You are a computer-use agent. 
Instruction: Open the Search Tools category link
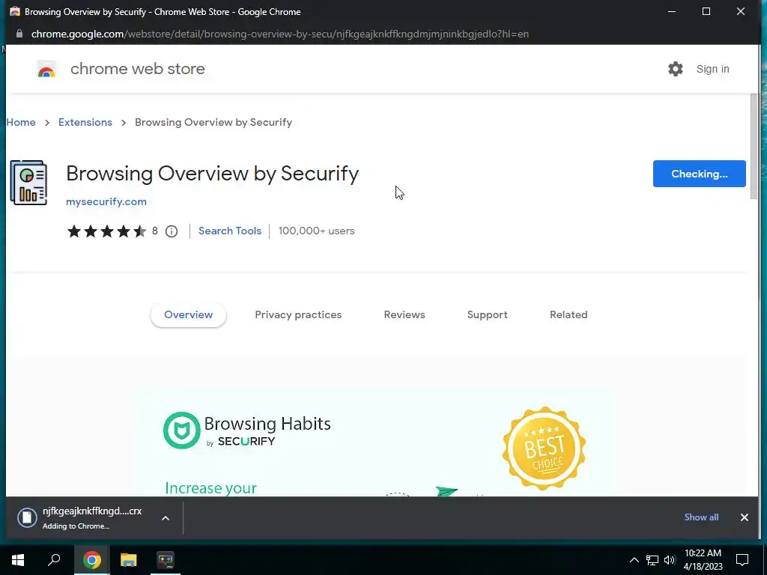230,231
